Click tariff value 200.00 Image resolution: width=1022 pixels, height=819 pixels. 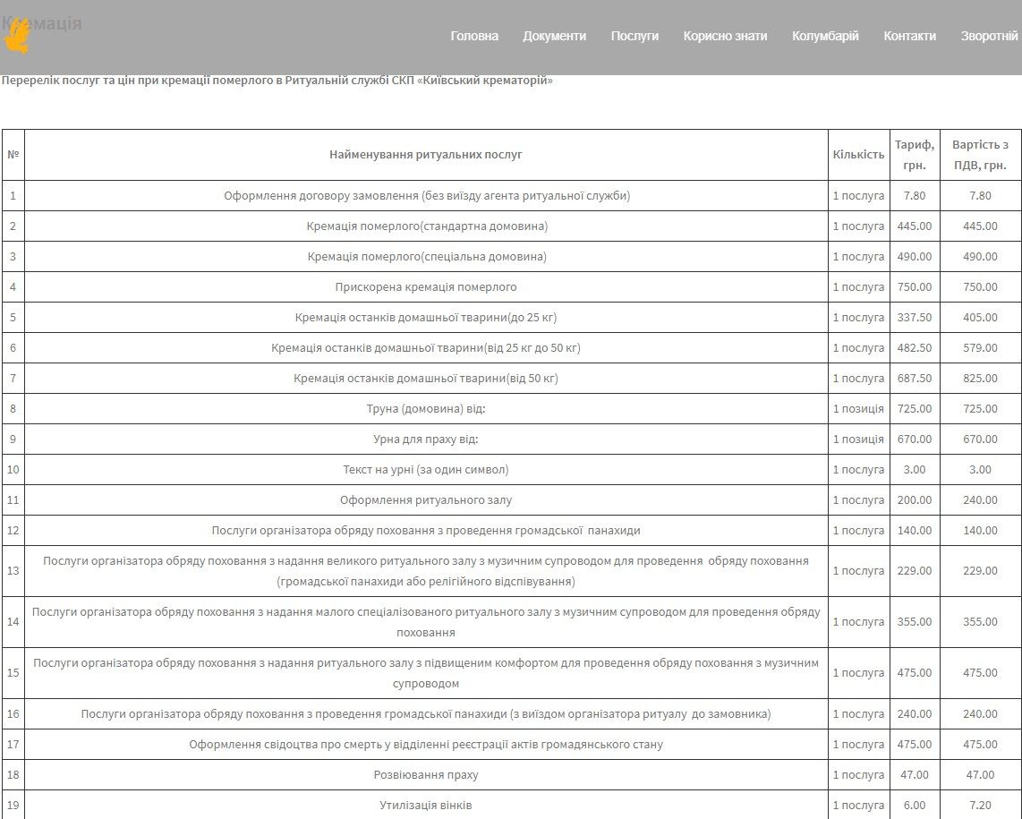915,500
